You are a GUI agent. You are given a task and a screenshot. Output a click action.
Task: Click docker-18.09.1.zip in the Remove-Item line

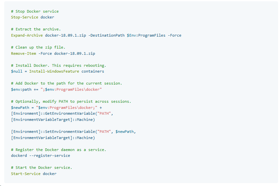click(x=75, y=53)
